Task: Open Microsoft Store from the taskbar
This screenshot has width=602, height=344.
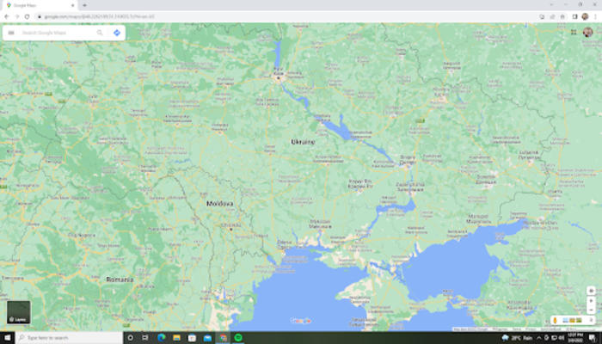Action: coord(192,338)
